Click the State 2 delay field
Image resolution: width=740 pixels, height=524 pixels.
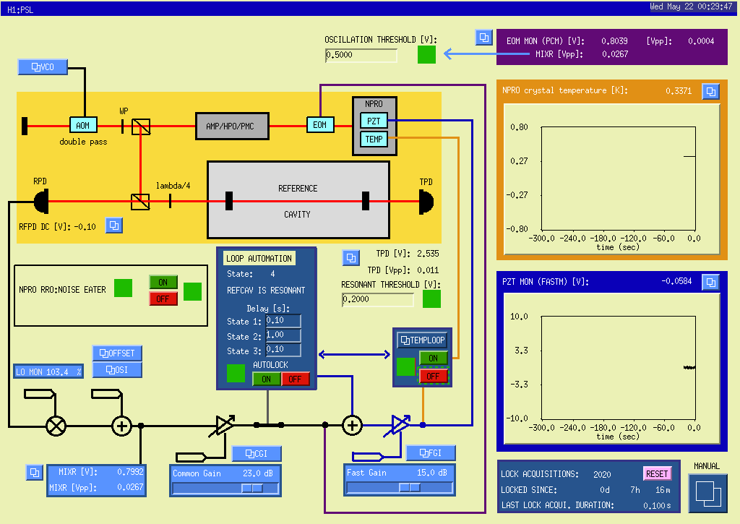click(x=283, y=335)
